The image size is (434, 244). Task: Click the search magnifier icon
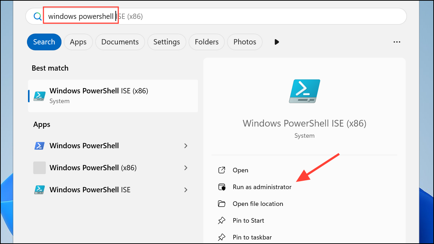coord(37,16)
